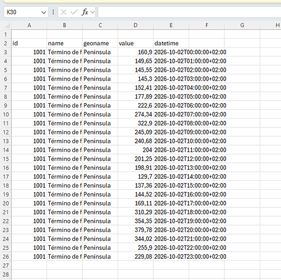The height and width of the screenshot is (280, 281).
Task: Select cell with value 274,34
Action: click(135, 114)
